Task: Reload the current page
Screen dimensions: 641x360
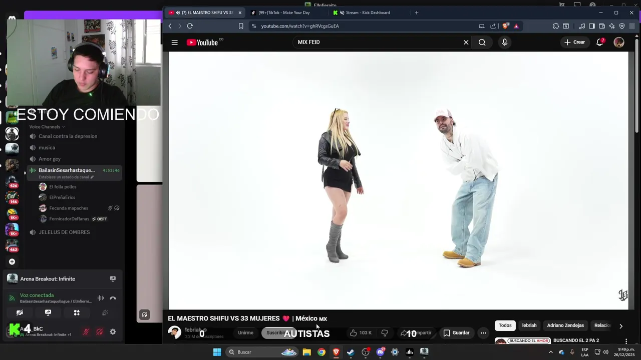Action: [x=190, y=26]
